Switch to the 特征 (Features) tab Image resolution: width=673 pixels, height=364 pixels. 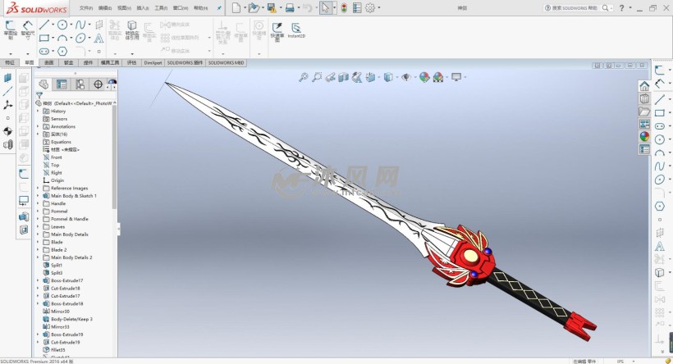pyautogui.click(x=10, y=62)
